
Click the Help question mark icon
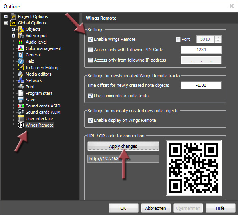click(21, 61)
